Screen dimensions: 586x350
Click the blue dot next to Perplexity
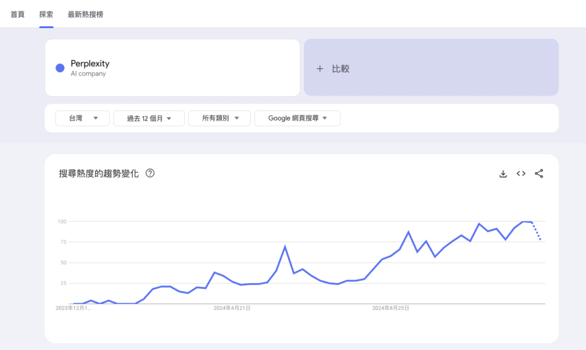point(60,68)
